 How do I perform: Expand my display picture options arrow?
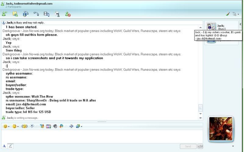pos(233,146)
